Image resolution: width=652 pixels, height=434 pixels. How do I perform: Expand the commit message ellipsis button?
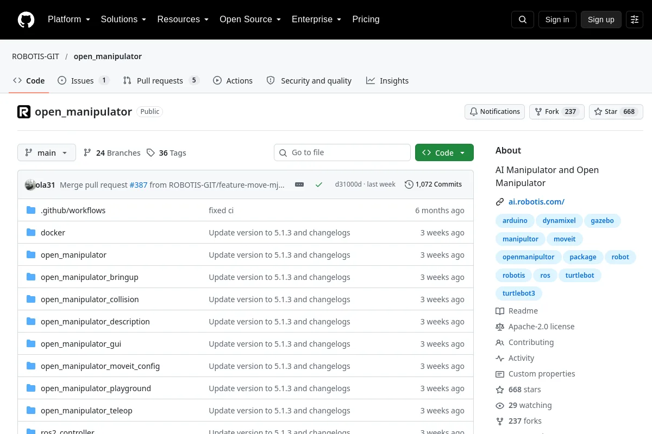pyautogui.click(x=299, y=184)
